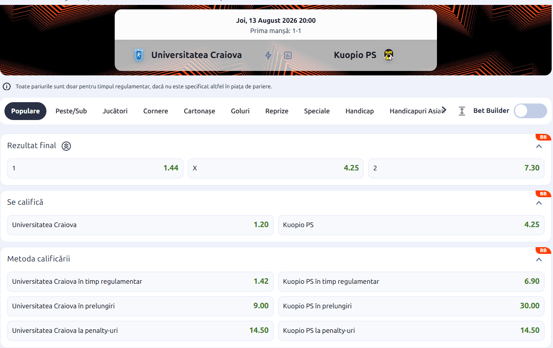Screen dimensions: 553x348
Task: Click the Universitatea Craiova name in the header
Action: point(196,55)
